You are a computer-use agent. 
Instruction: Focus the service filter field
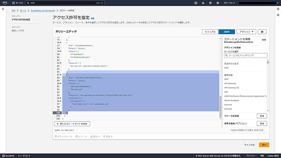(x=245, y=55)
